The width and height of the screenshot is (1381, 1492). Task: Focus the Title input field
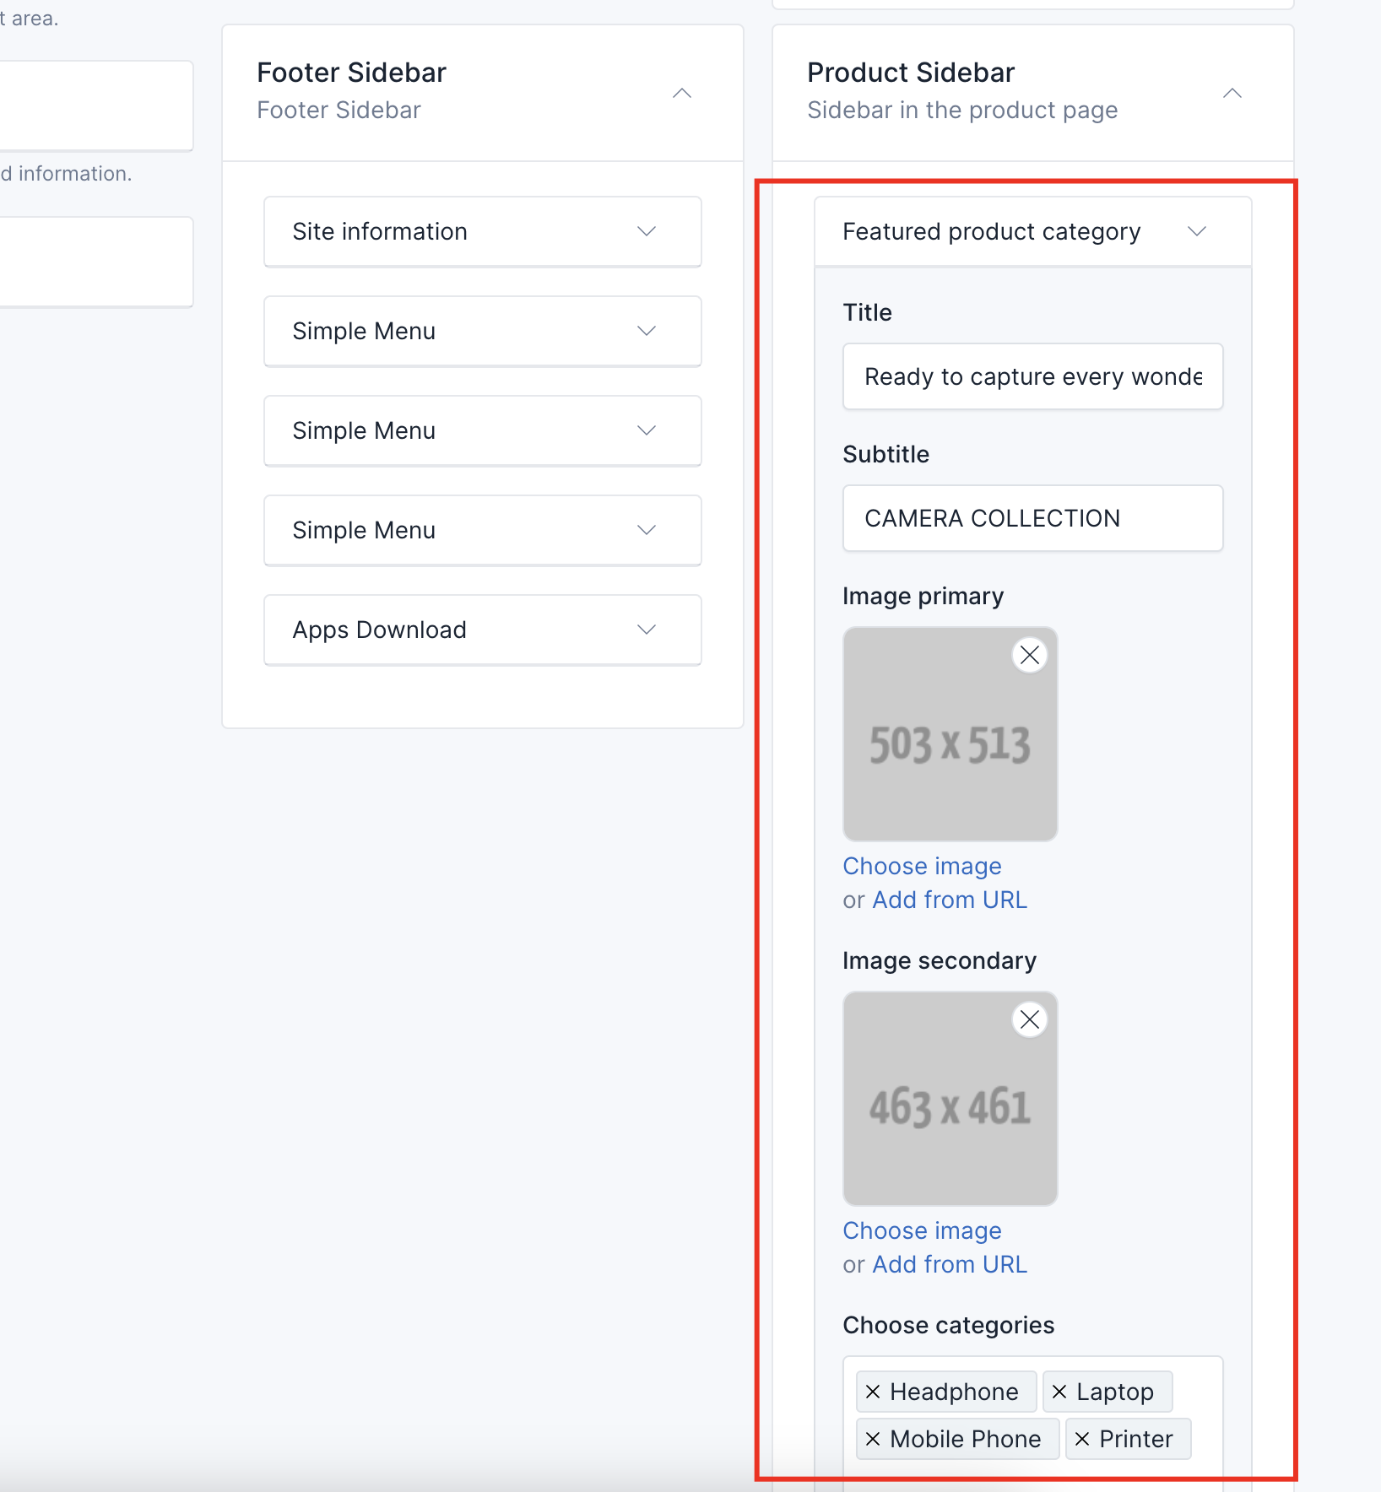[1033, 376]
